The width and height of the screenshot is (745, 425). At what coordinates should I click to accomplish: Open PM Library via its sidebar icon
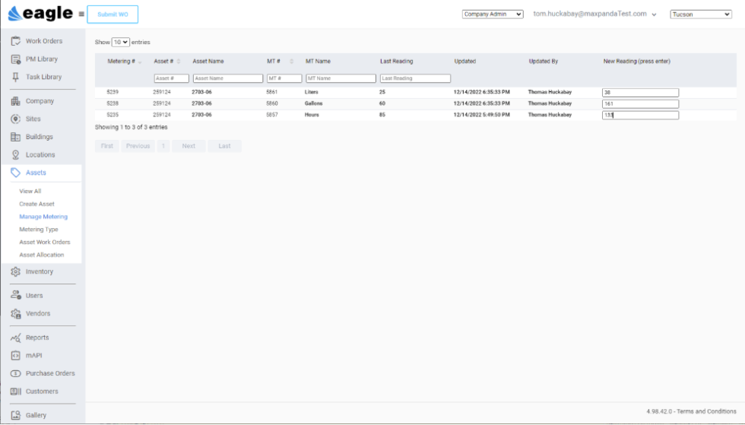(15, 59)
